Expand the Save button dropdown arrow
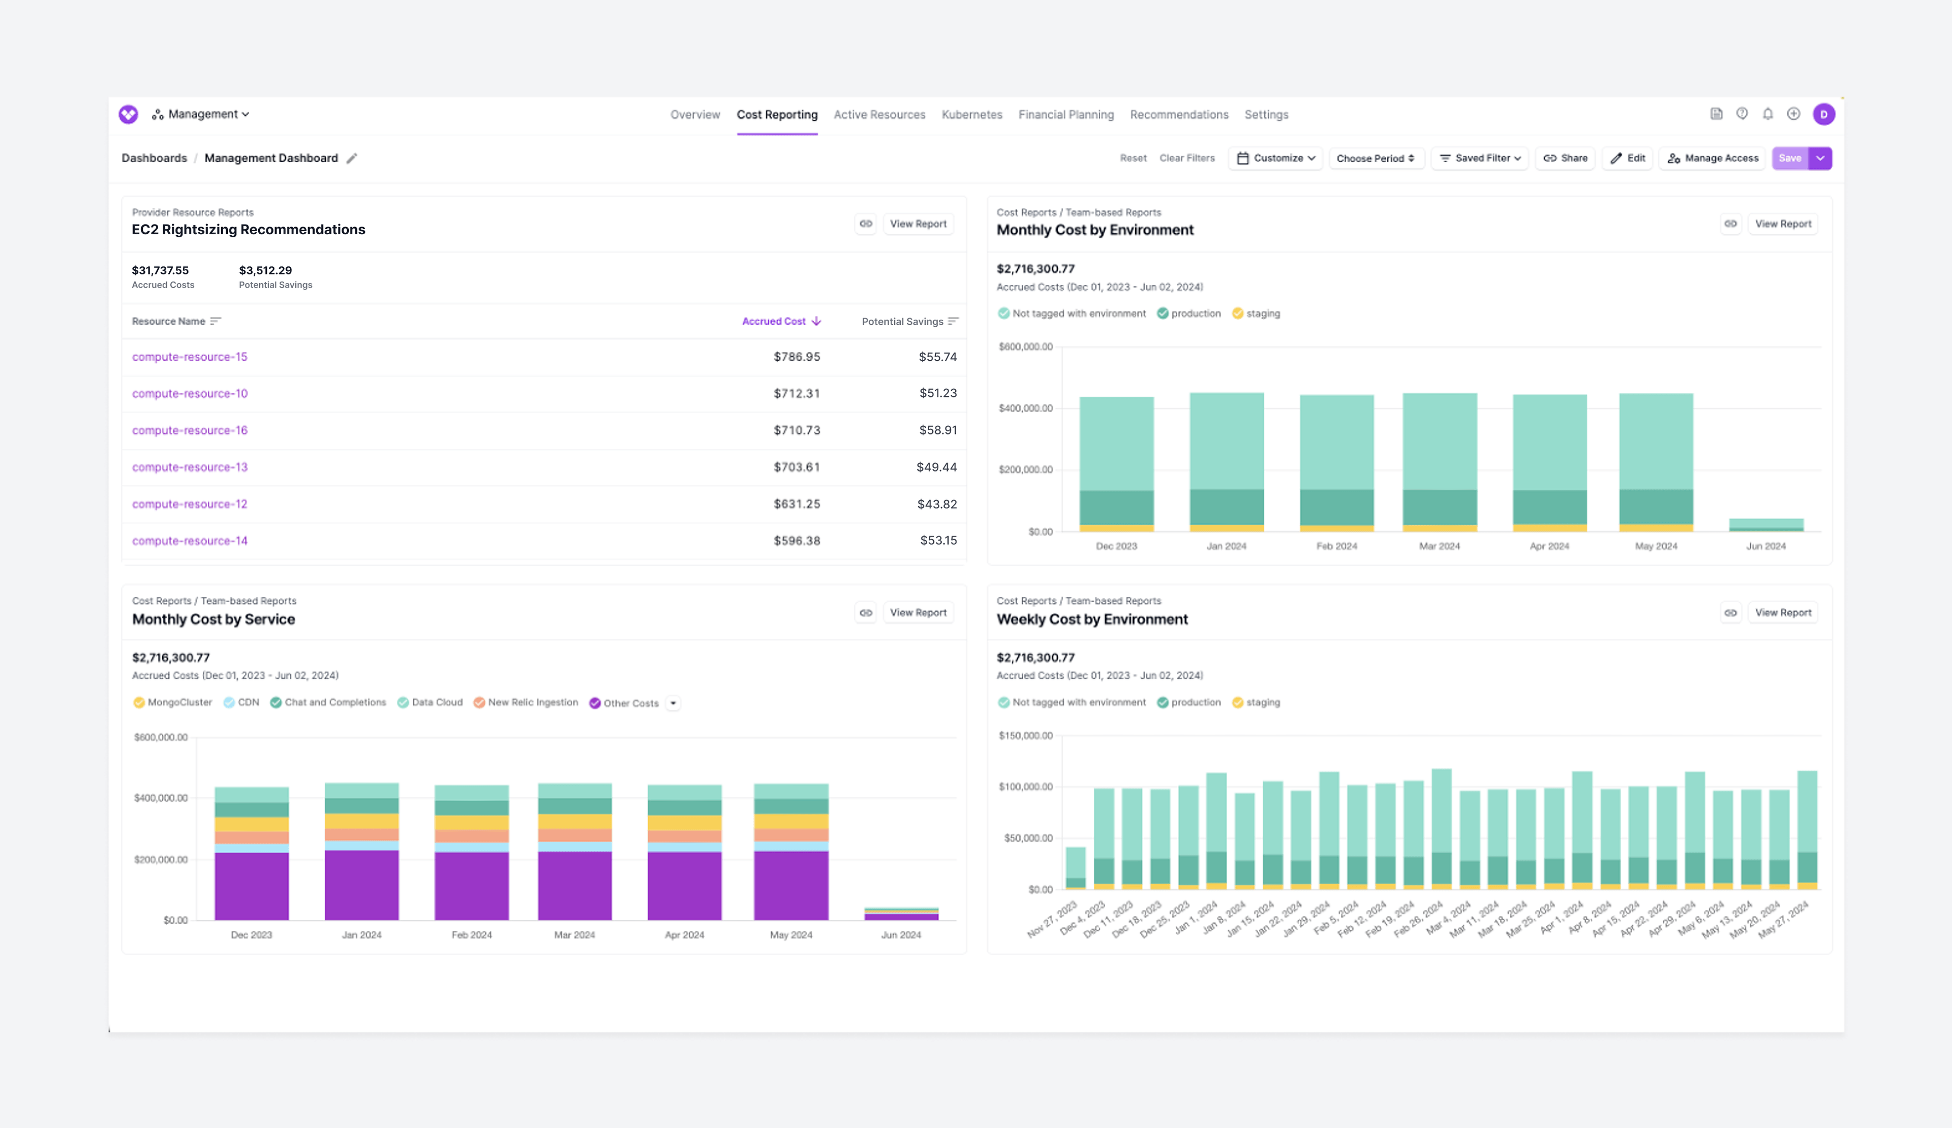Image resolution: width=1952 pixels, height=1128 pixels. 1821,158
